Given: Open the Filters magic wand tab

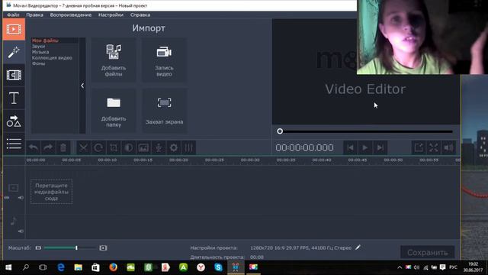Looking at the screenshot, I should (x=14, y=52).
